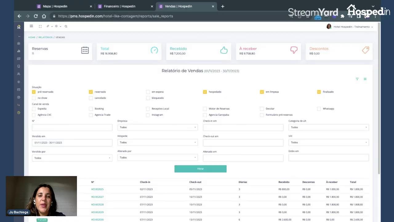Check the Booking sales channel checkbox
The image size is (394, 222).
pyautogui.click(x=91, y=109)
